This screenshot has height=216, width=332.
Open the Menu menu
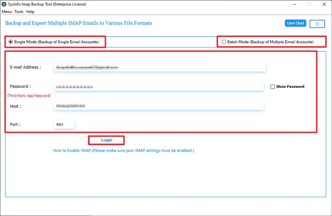(x=7, y=12)
